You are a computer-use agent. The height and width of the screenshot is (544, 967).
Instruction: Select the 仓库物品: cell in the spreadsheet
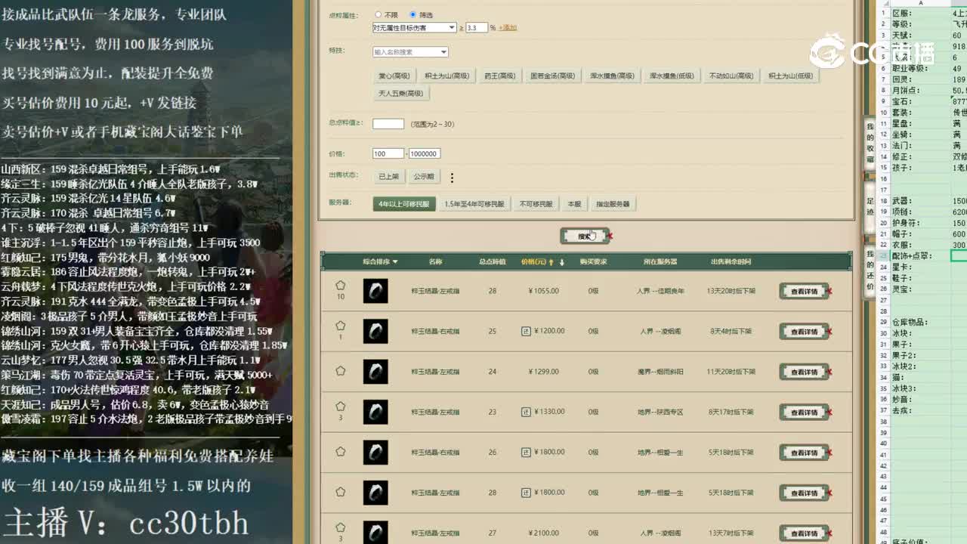click(920, 322)
